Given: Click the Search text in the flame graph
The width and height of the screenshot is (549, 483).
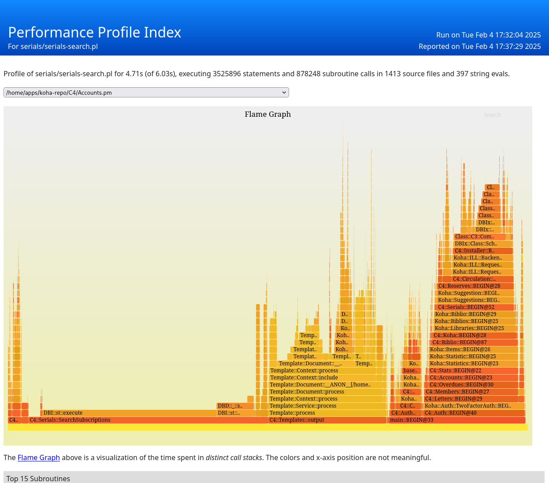Looking at the screenshot, I should tap(492, 115).
